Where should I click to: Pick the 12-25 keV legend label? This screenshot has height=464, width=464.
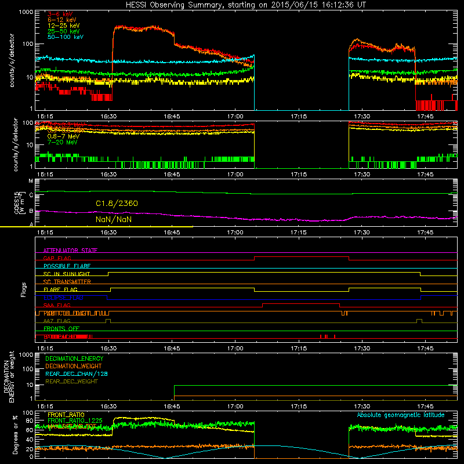click(x=63, y=26)
